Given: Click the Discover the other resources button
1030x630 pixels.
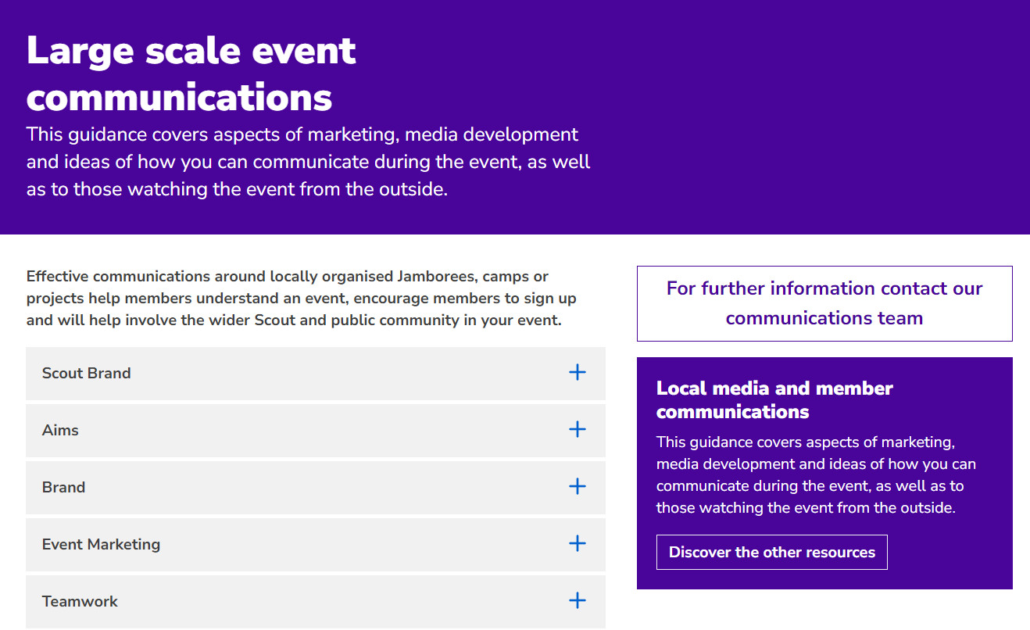Looking at the screenshot, I should (x=771, y=553).
